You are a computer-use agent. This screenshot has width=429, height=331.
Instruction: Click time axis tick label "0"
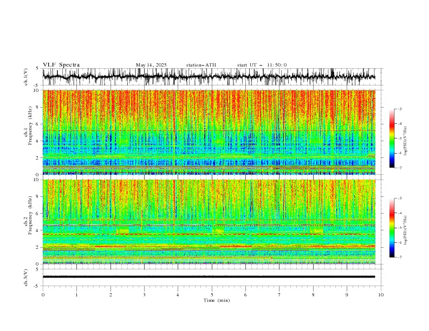pos(43,295)
